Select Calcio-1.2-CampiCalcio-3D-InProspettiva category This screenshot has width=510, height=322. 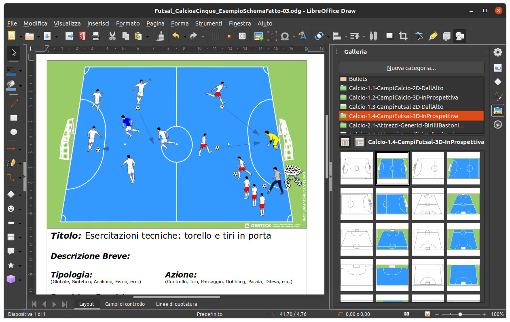click(x=411, y=97)
